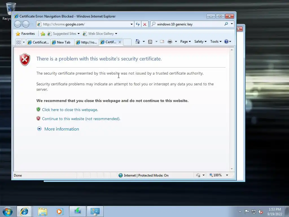Viewport: 289px width, 217px height.
Task: Open the Page menu
Action: tap(185, 42)
